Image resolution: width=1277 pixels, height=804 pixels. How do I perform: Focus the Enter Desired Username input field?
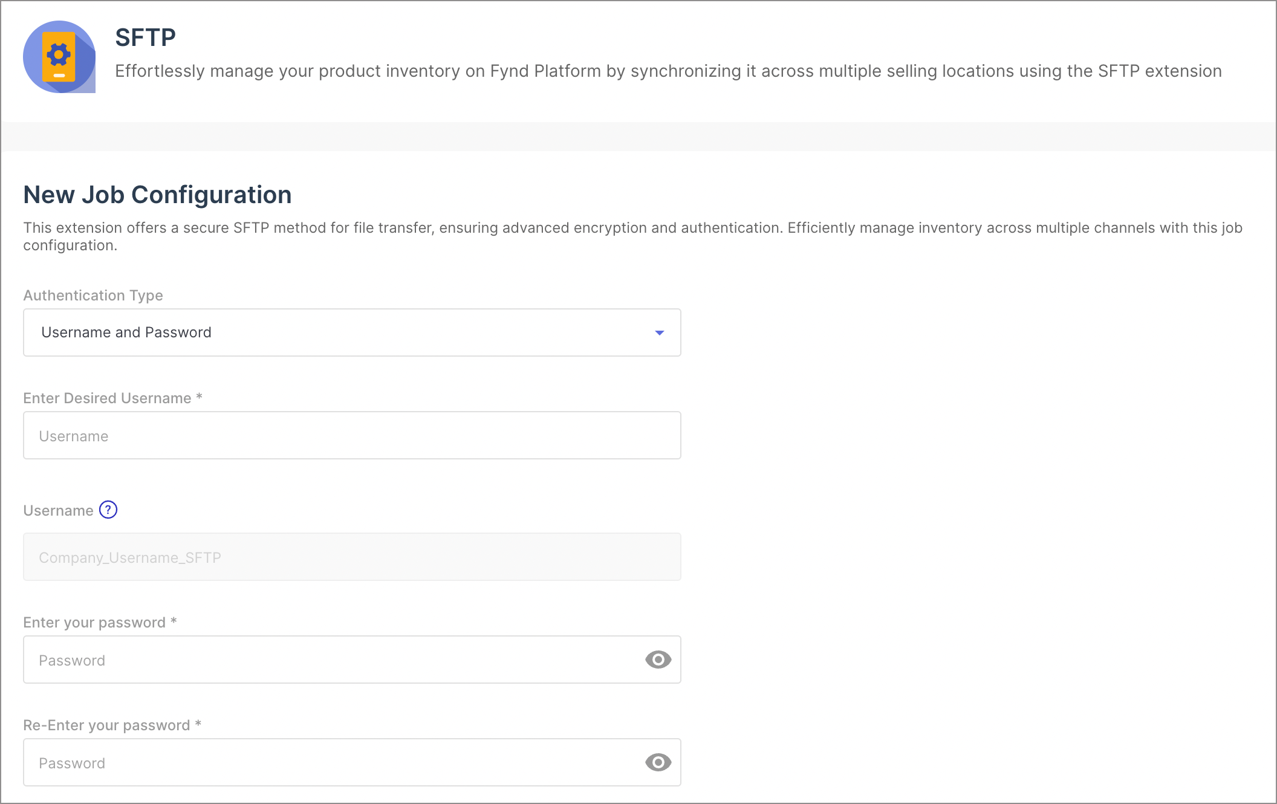click(352, 435)
